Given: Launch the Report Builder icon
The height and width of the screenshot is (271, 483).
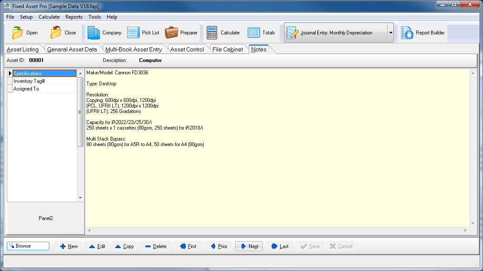Looking at the screenshot, I should [x=407, y=33].
